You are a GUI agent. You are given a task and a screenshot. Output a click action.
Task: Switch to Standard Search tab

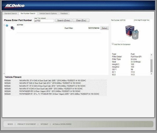coord(11,14)
